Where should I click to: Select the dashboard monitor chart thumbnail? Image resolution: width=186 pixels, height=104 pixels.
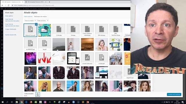click(101, 73)
